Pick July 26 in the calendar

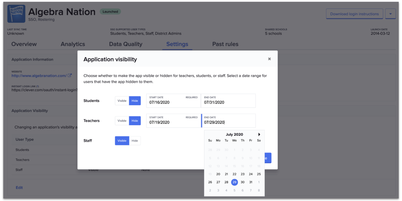pyautogui.click(x=210, y=182)
